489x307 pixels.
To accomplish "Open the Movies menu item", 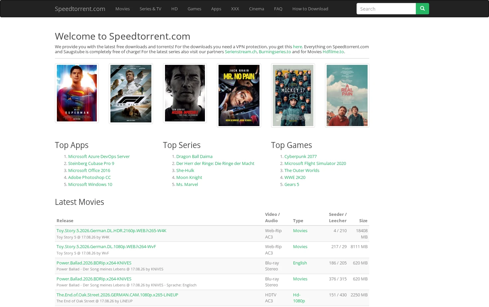I will [122, 9].
